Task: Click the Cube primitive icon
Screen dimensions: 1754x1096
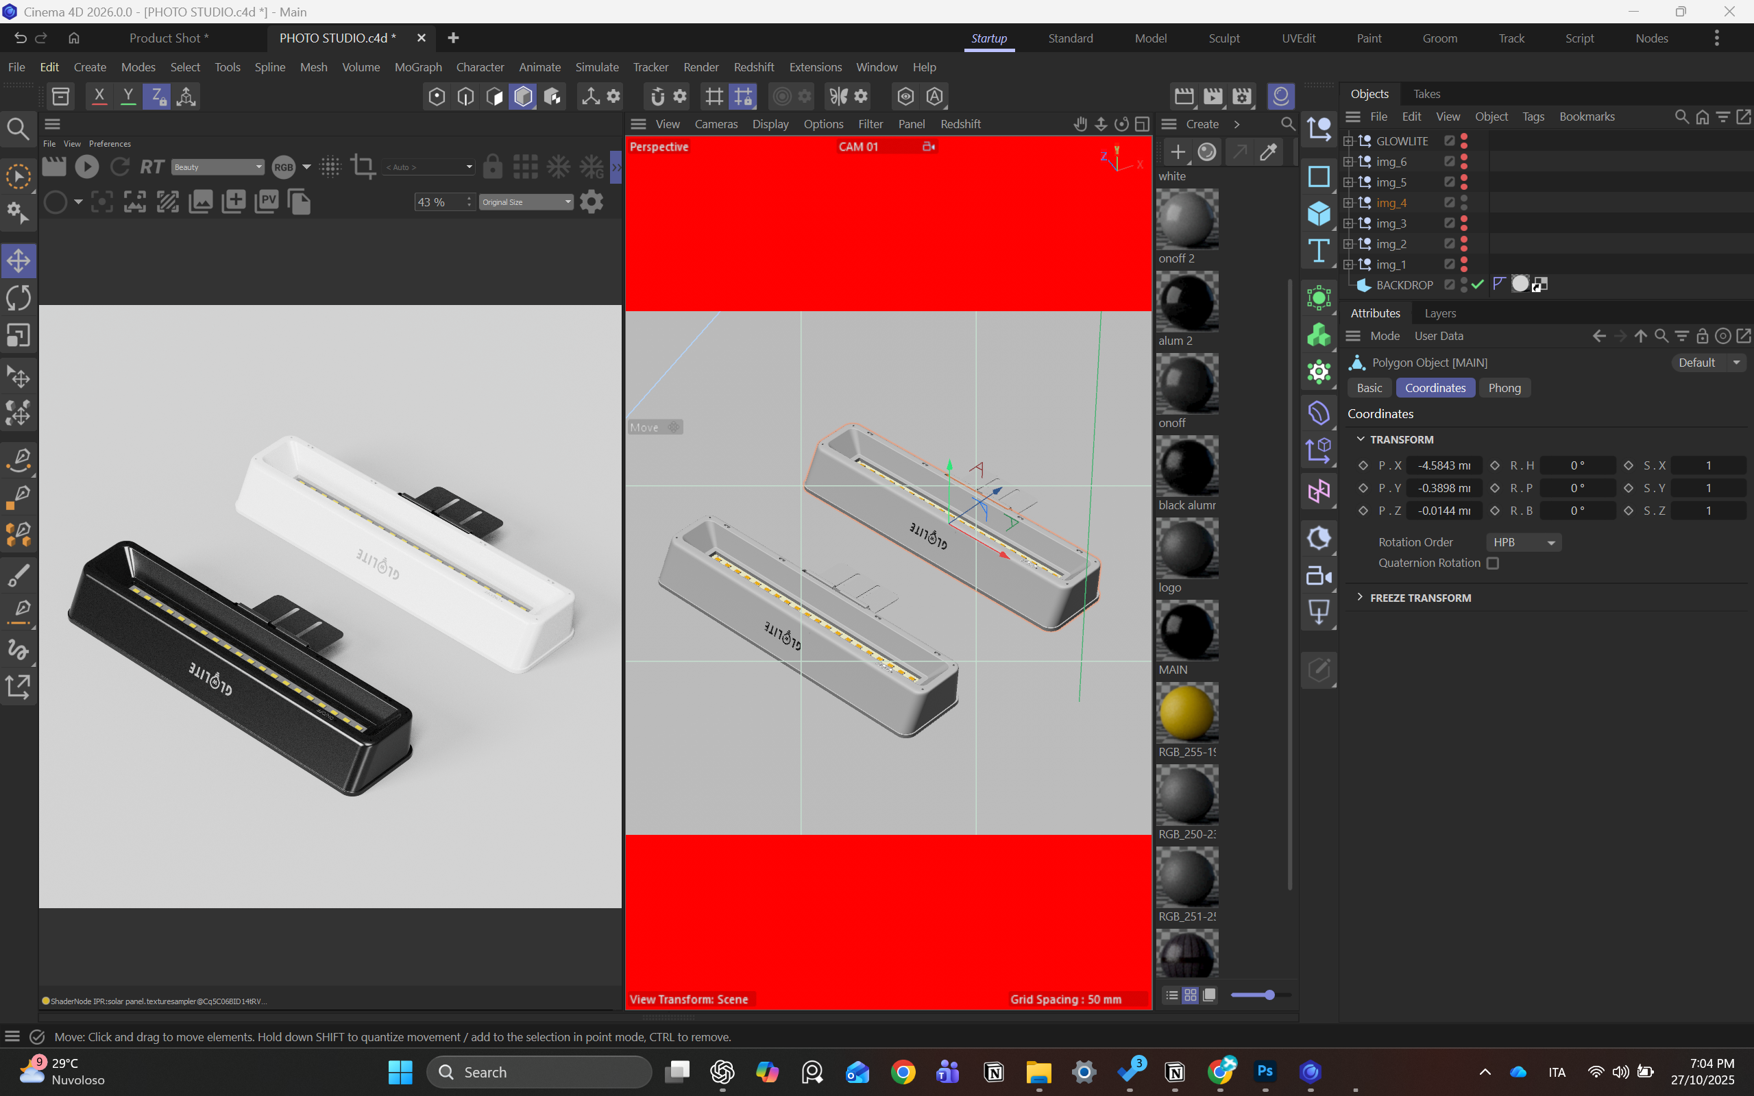Action: point(1318,214)
